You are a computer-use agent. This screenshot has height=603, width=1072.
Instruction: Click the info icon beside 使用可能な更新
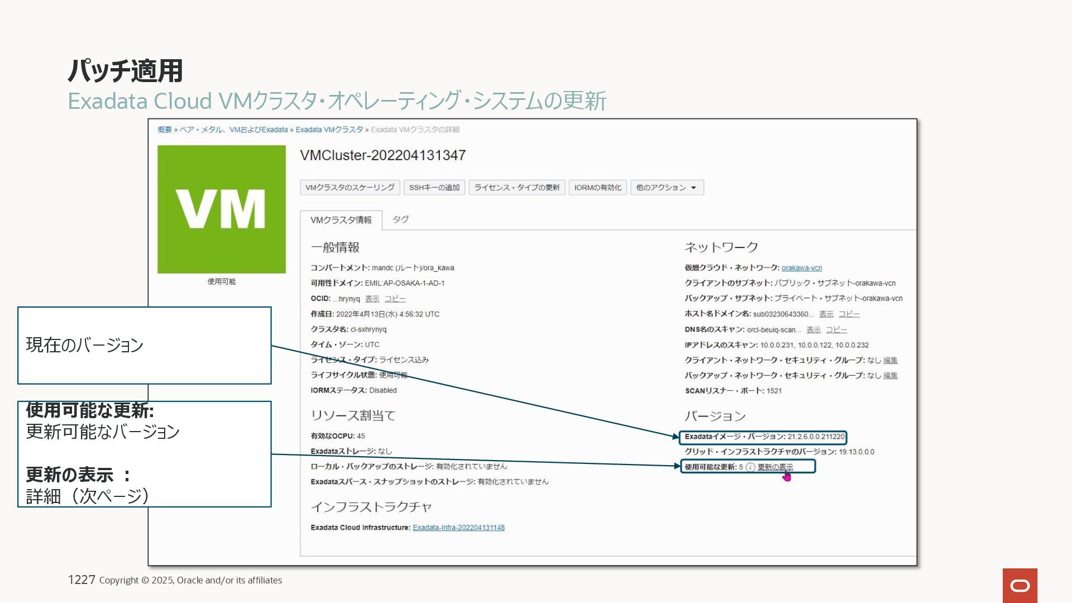pos(750,467)
